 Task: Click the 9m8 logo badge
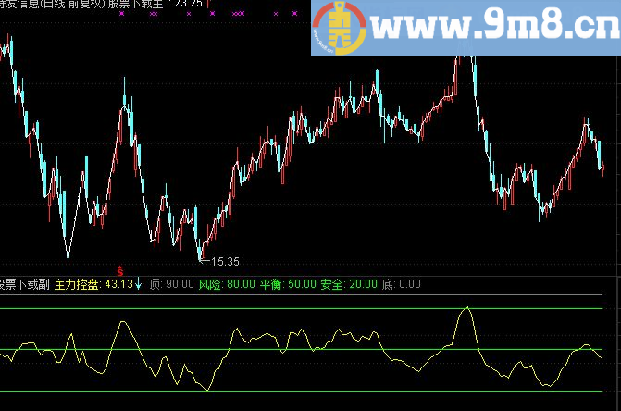click(339, 28)
